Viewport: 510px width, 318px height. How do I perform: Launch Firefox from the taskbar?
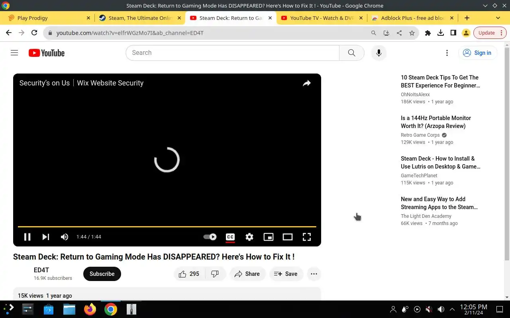pyautogui.click(x=90, y=309)
